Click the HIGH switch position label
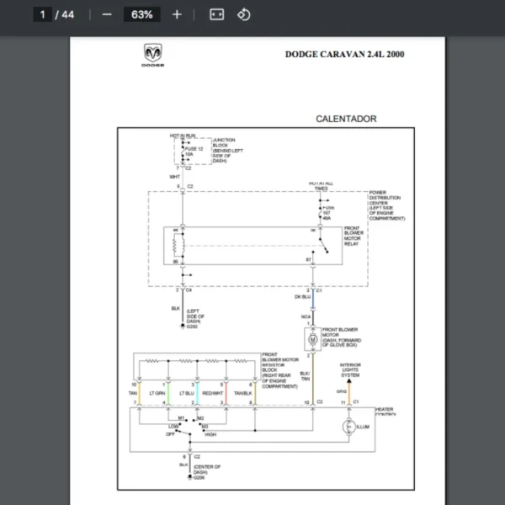Screen dimensions: 505x505 210,433
